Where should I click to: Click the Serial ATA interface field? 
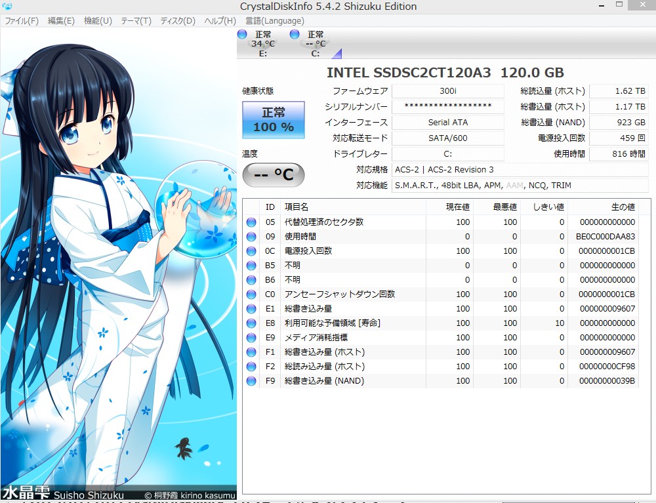[x=447, y=122]
